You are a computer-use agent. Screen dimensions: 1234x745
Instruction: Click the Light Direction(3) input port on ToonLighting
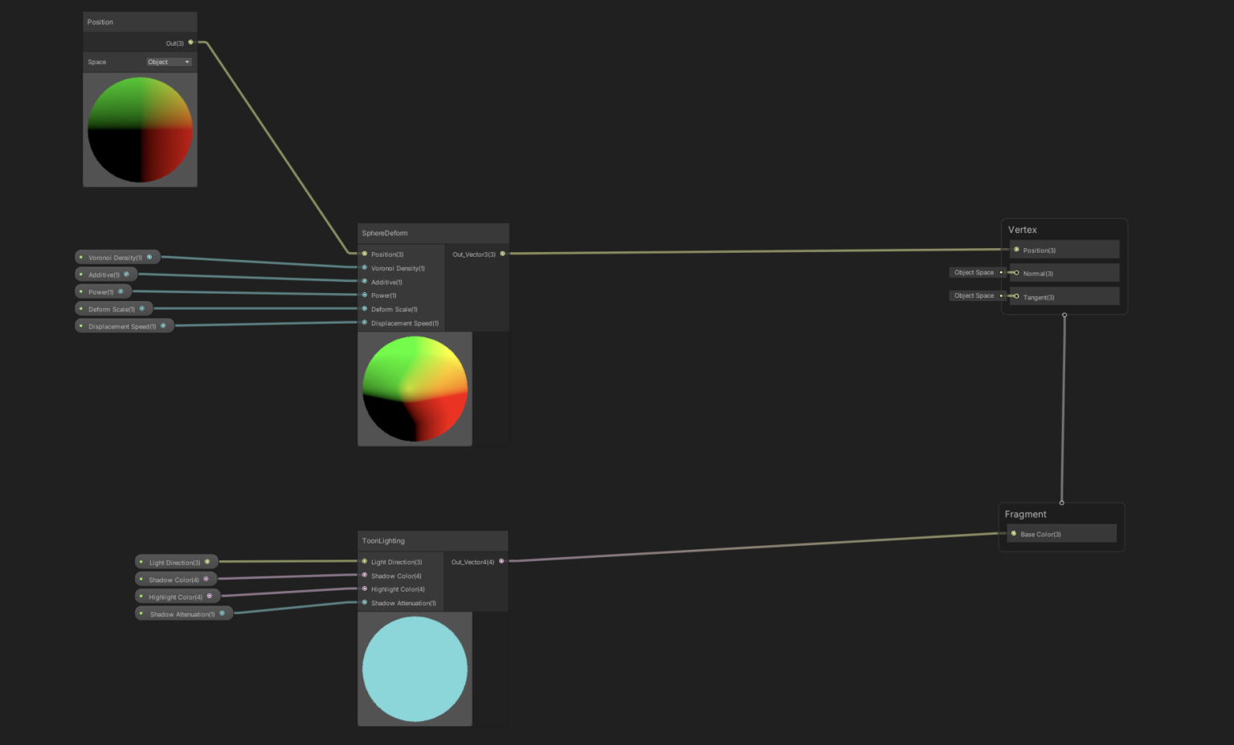click(x=364, y=561)
